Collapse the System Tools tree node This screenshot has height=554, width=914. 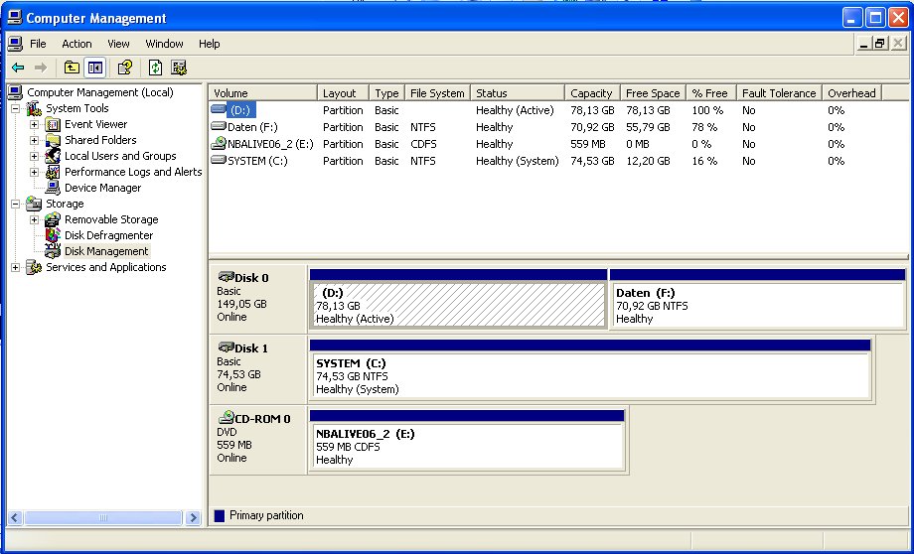pyautogui.click(x=16, y=108)
